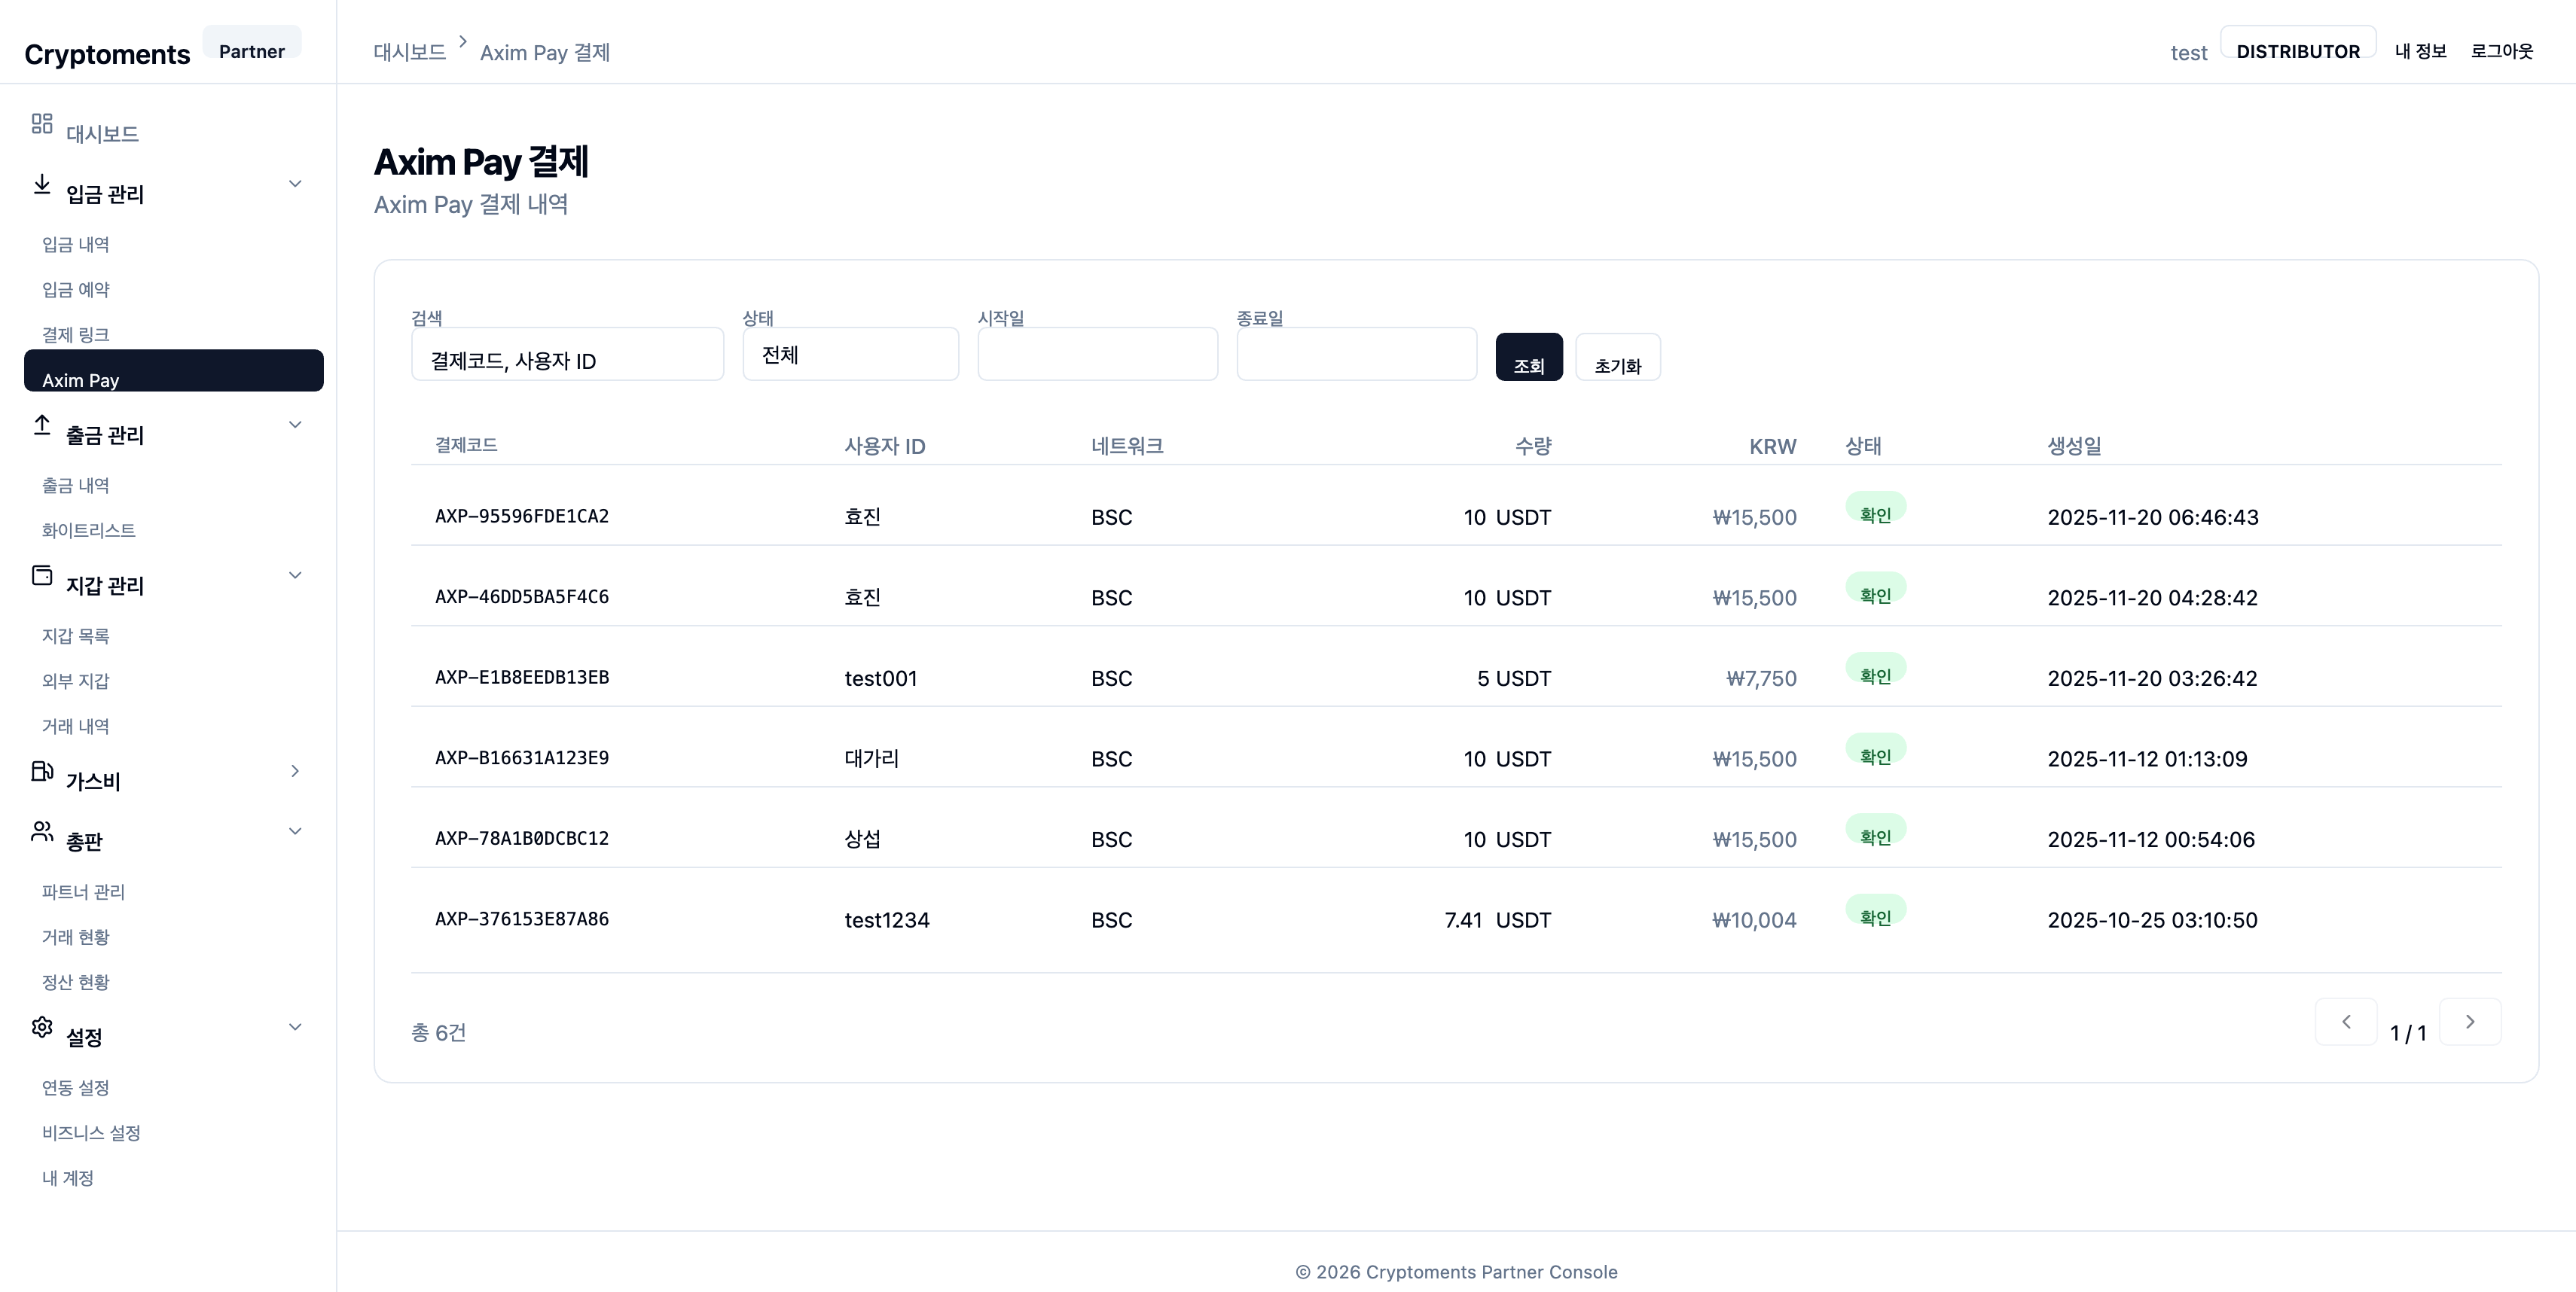Click the deposit download arrow icon
Screen dimensions: 2576x1292
[x=42, y=184]
